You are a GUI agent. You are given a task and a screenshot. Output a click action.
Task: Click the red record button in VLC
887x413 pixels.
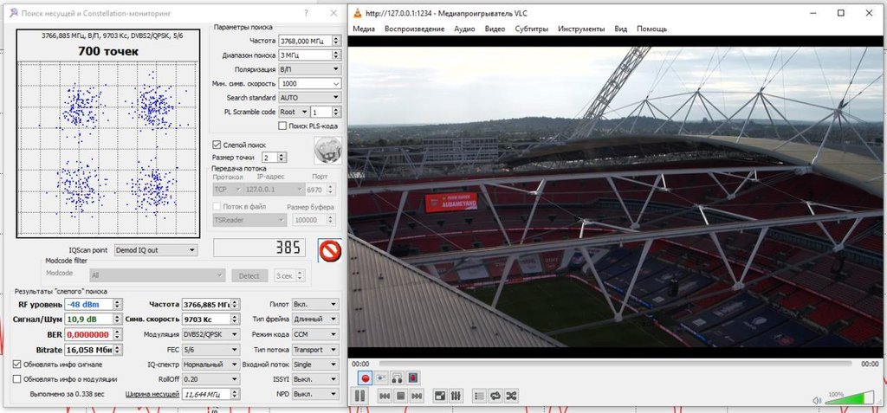tap(365, 378)
